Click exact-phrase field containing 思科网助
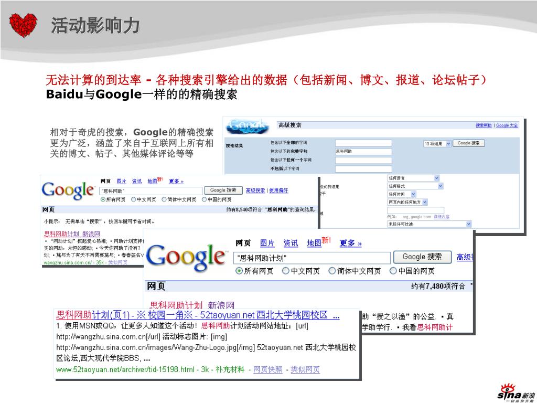This screenshot has width=537, height=403. click(363, 152)
